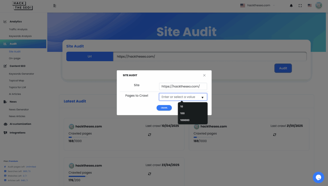Viewport: 328px width, 186px height.
Task: Click the Pages to Crawl combo box
Action: click(183, 97)
